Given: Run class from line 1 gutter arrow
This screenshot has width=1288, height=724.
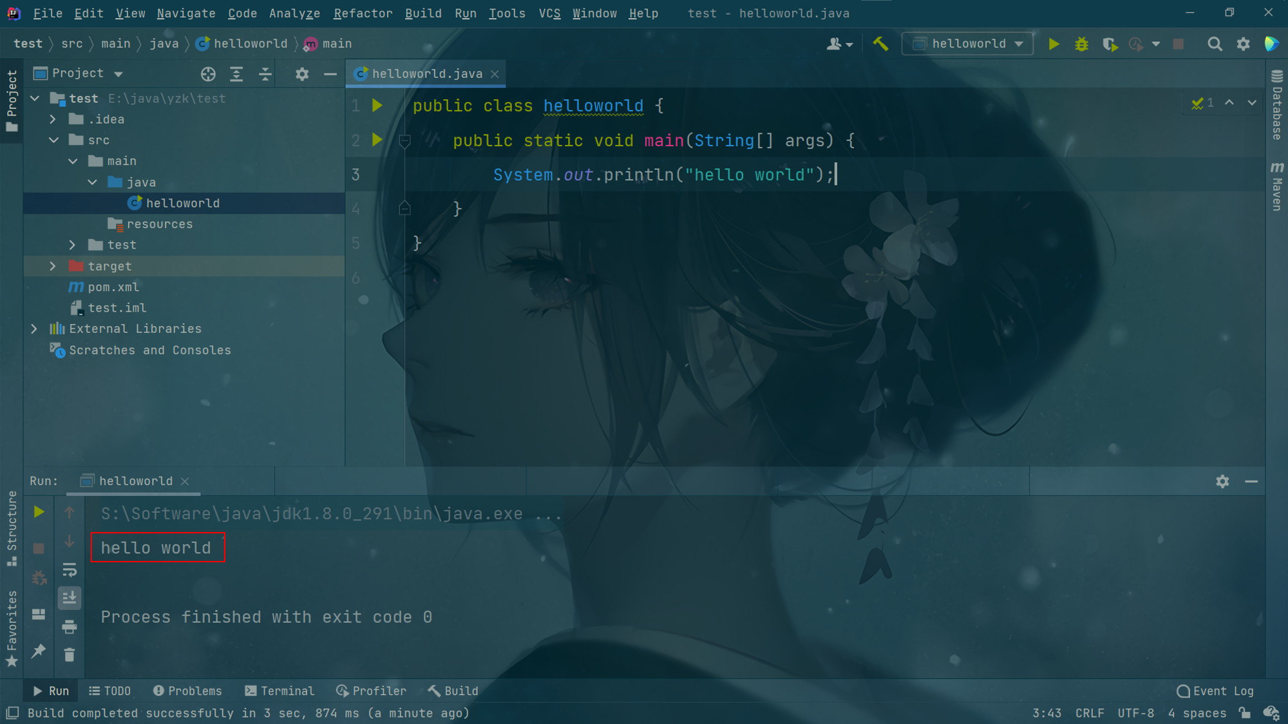Looking at the screenshot, I should point(377,105).
